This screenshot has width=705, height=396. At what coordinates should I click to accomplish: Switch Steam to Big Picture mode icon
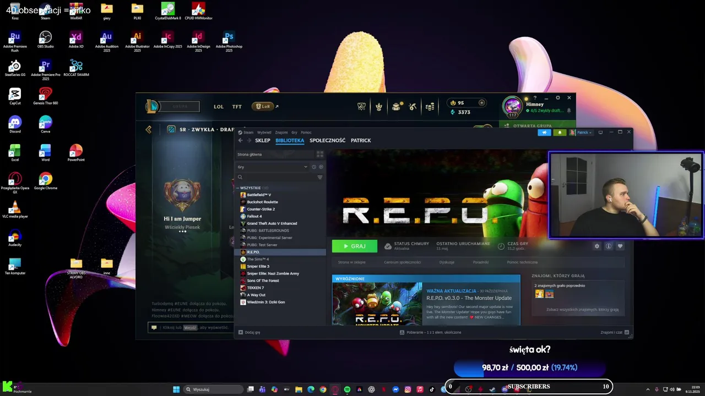coord(600,133)
